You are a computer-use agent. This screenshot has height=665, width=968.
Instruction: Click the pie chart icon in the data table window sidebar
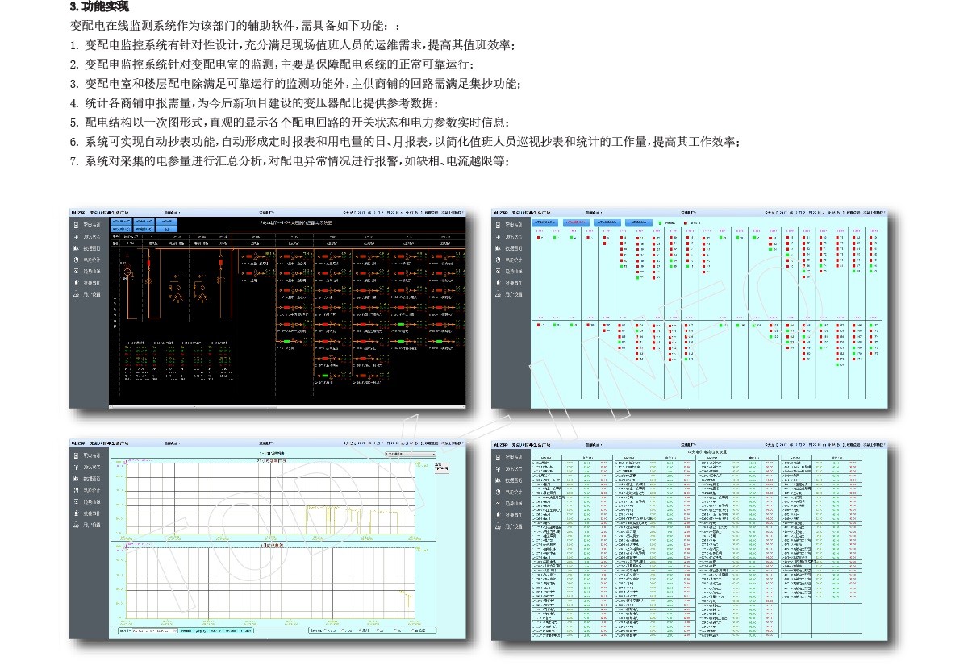click(x=499, y=490)
